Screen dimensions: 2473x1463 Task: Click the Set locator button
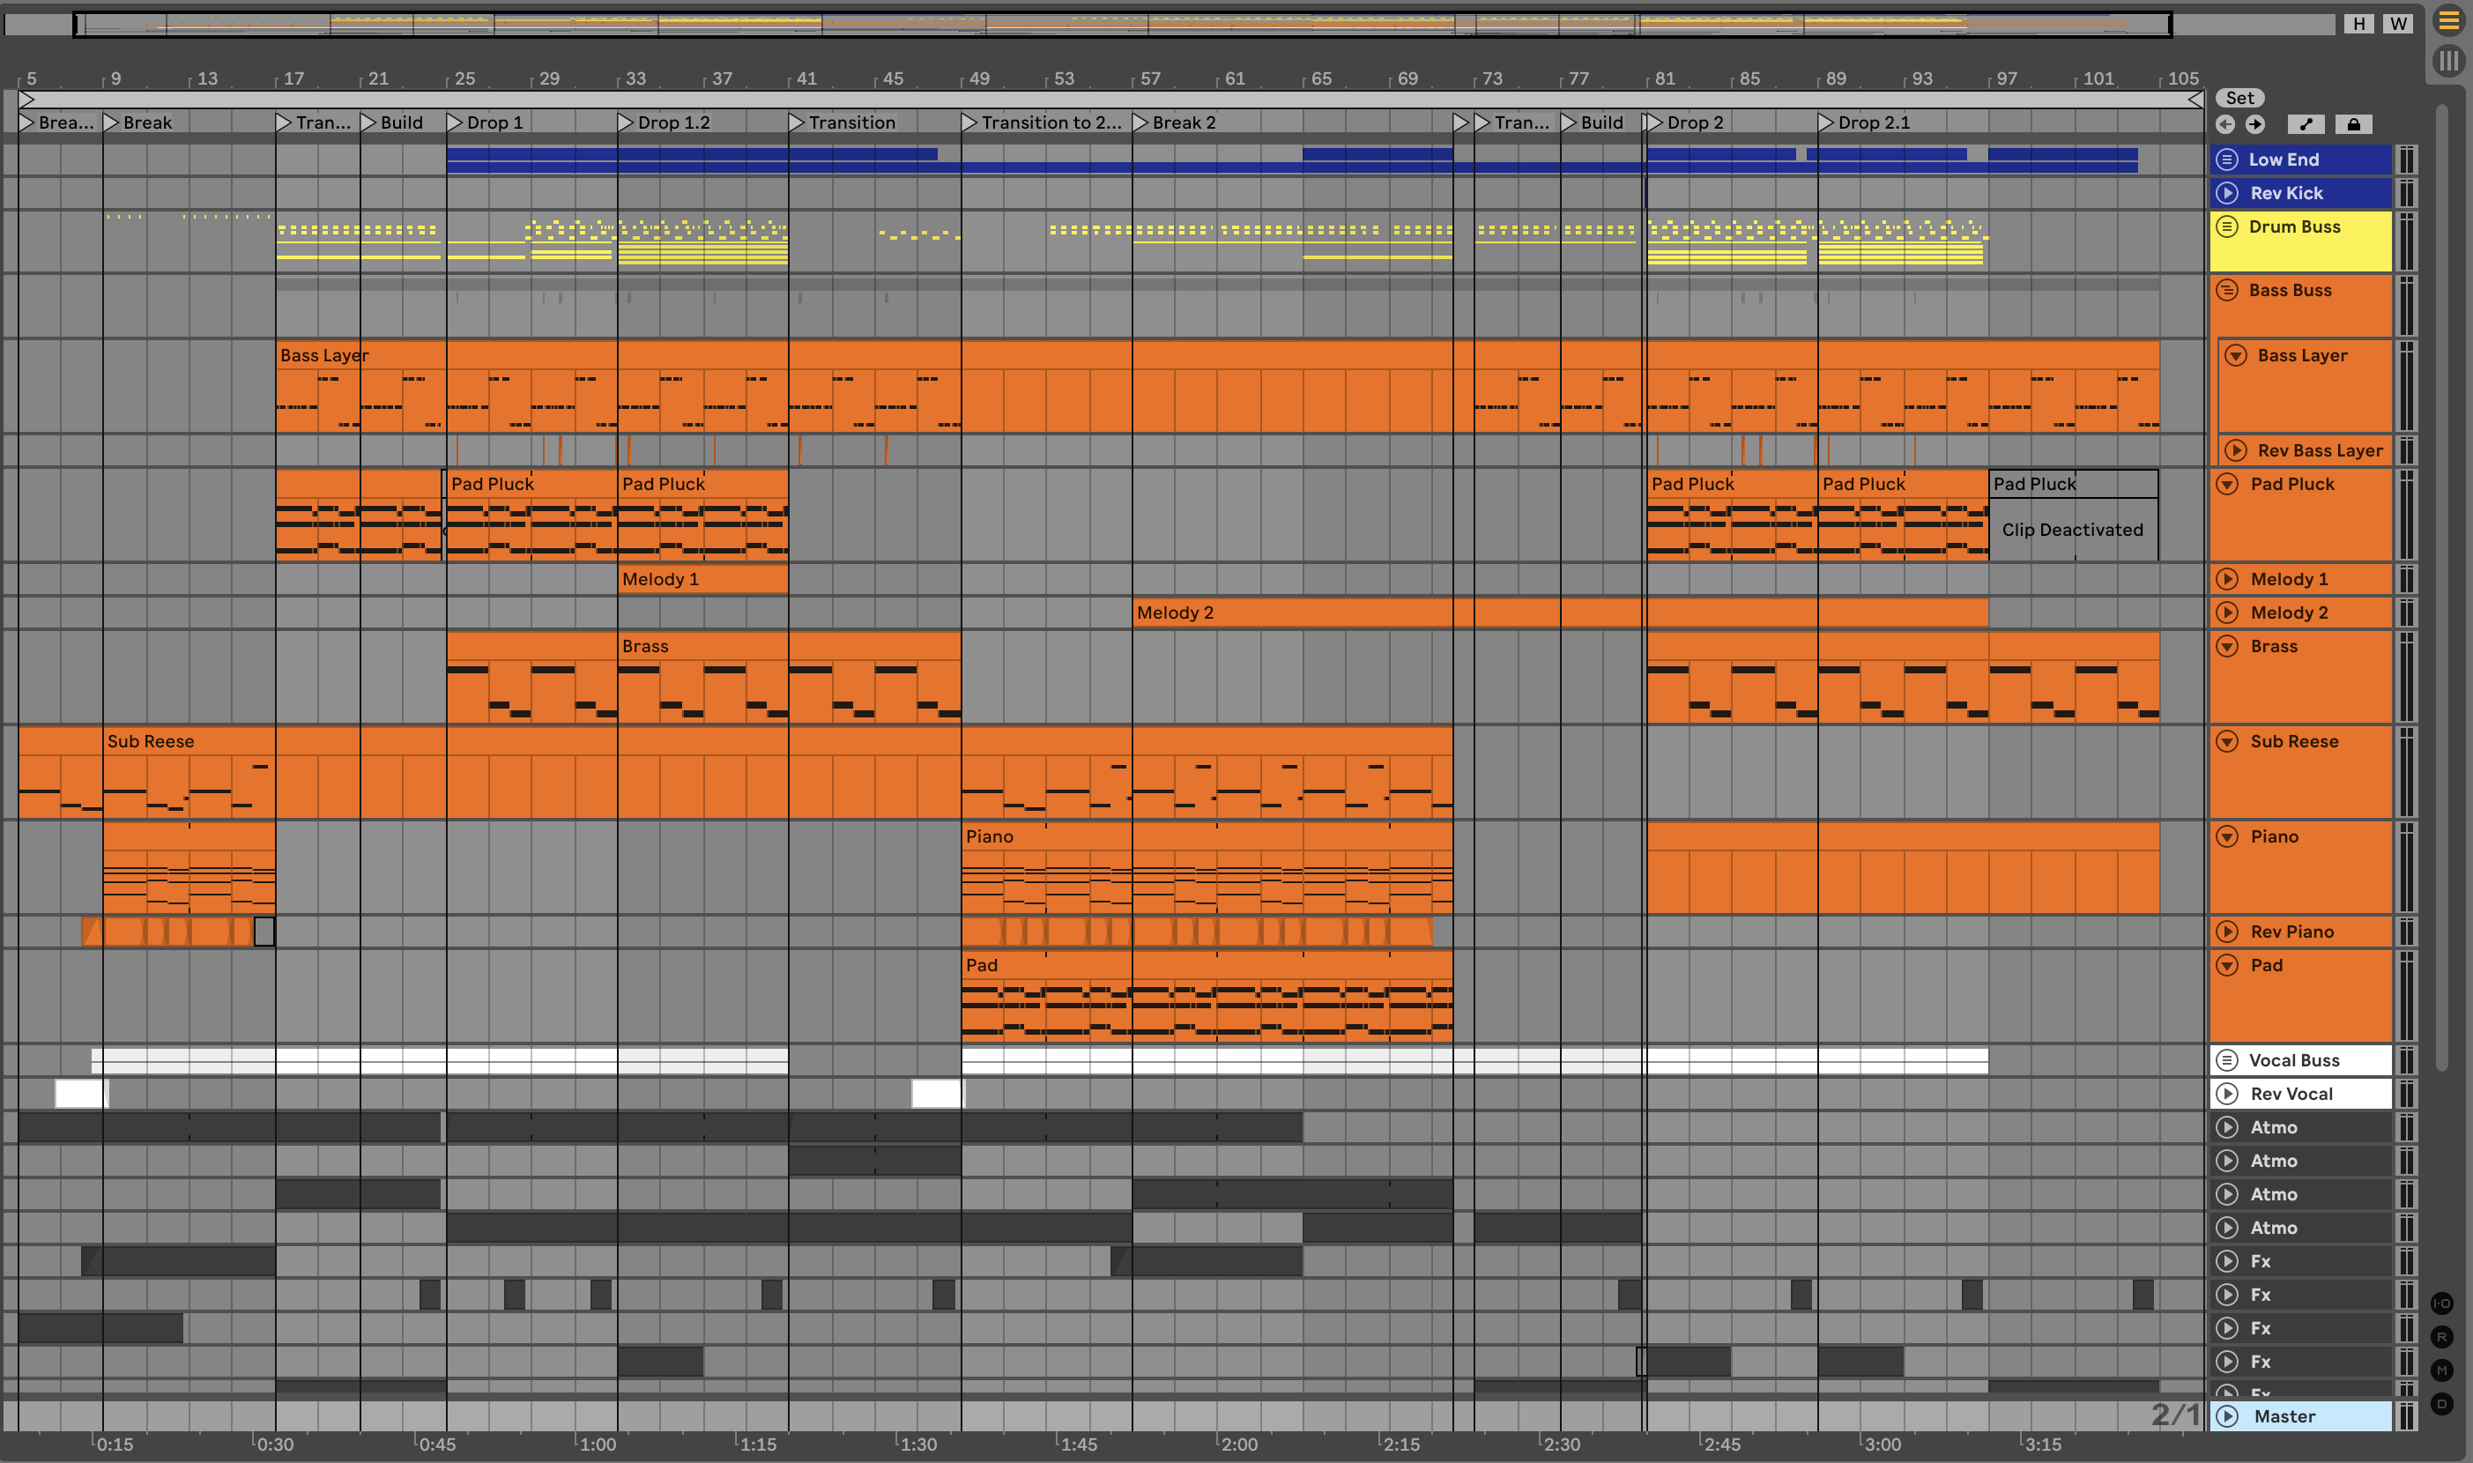click(2239, 98)
